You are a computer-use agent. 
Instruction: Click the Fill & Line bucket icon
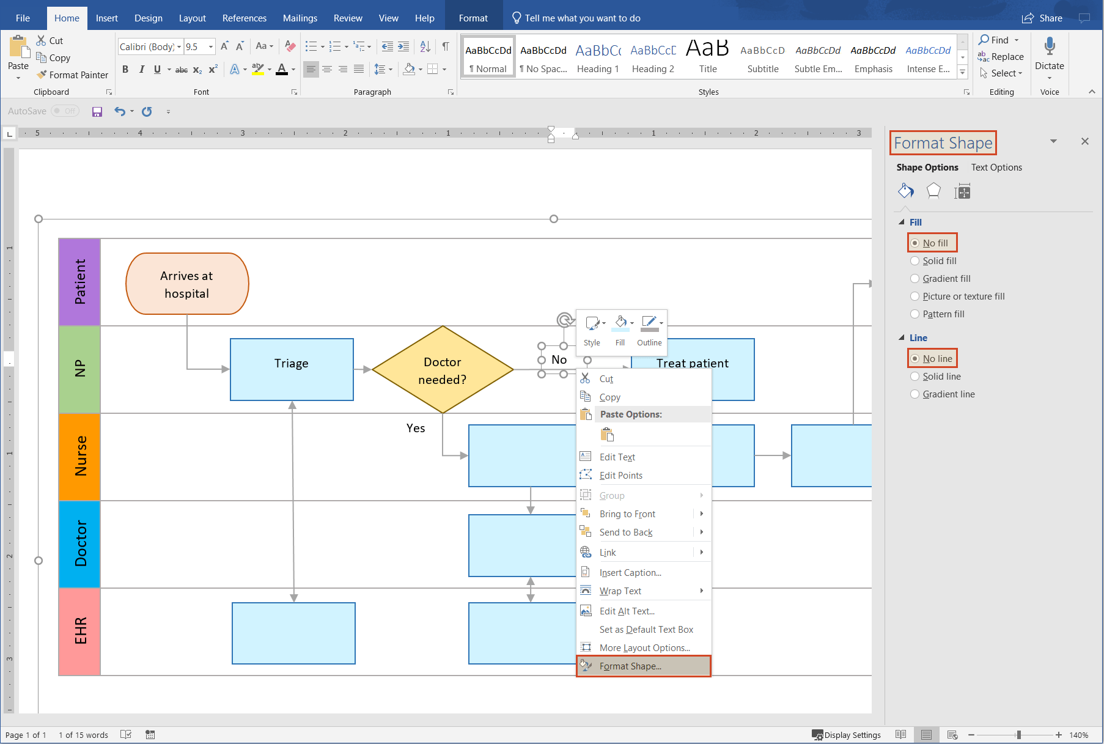click(905, 191)
